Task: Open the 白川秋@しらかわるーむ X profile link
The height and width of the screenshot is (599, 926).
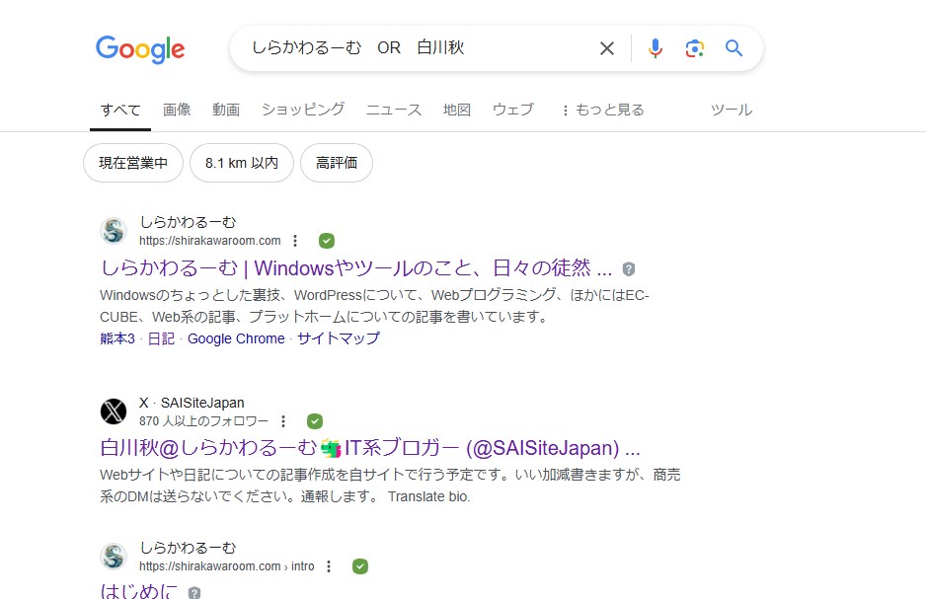Action: (370, 446)
